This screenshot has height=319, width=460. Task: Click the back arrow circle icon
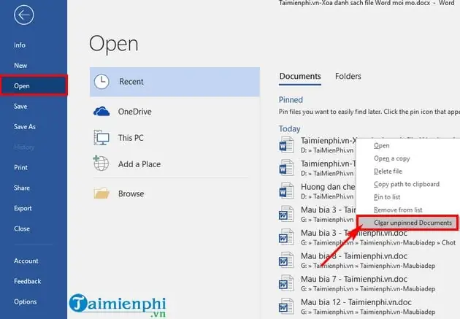(x=24, y=15)
